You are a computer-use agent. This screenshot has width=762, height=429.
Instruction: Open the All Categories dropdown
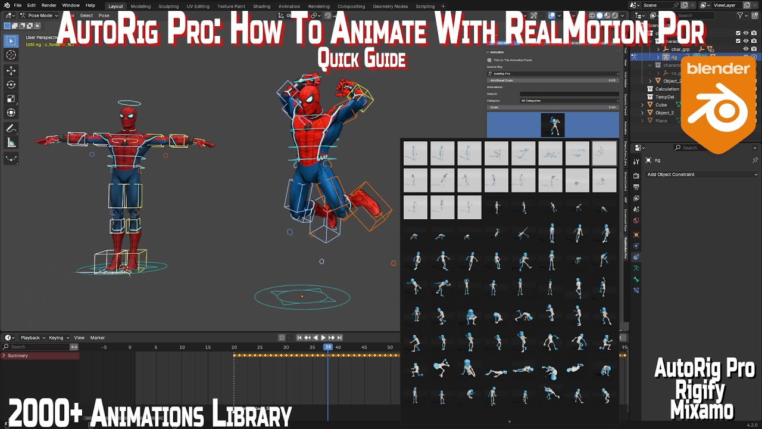[570, 101]
